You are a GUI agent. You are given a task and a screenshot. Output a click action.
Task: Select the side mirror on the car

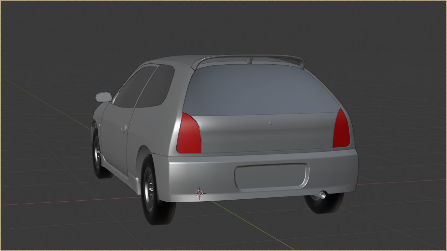pyautogui.click(x=104, y=97)
